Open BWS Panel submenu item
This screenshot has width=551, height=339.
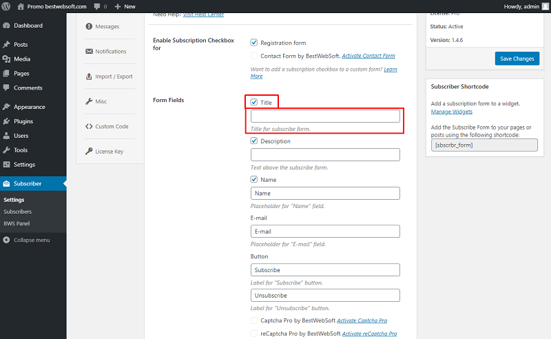[17, 223]
